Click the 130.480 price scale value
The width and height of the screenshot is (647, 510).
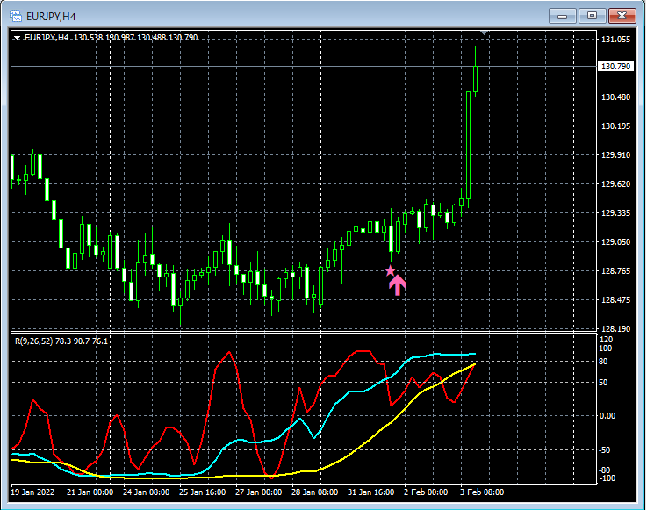click(x=615, y=97)
